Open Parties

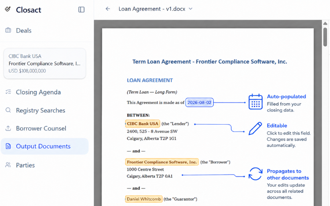pyautogui.click(x=25, y=165)
